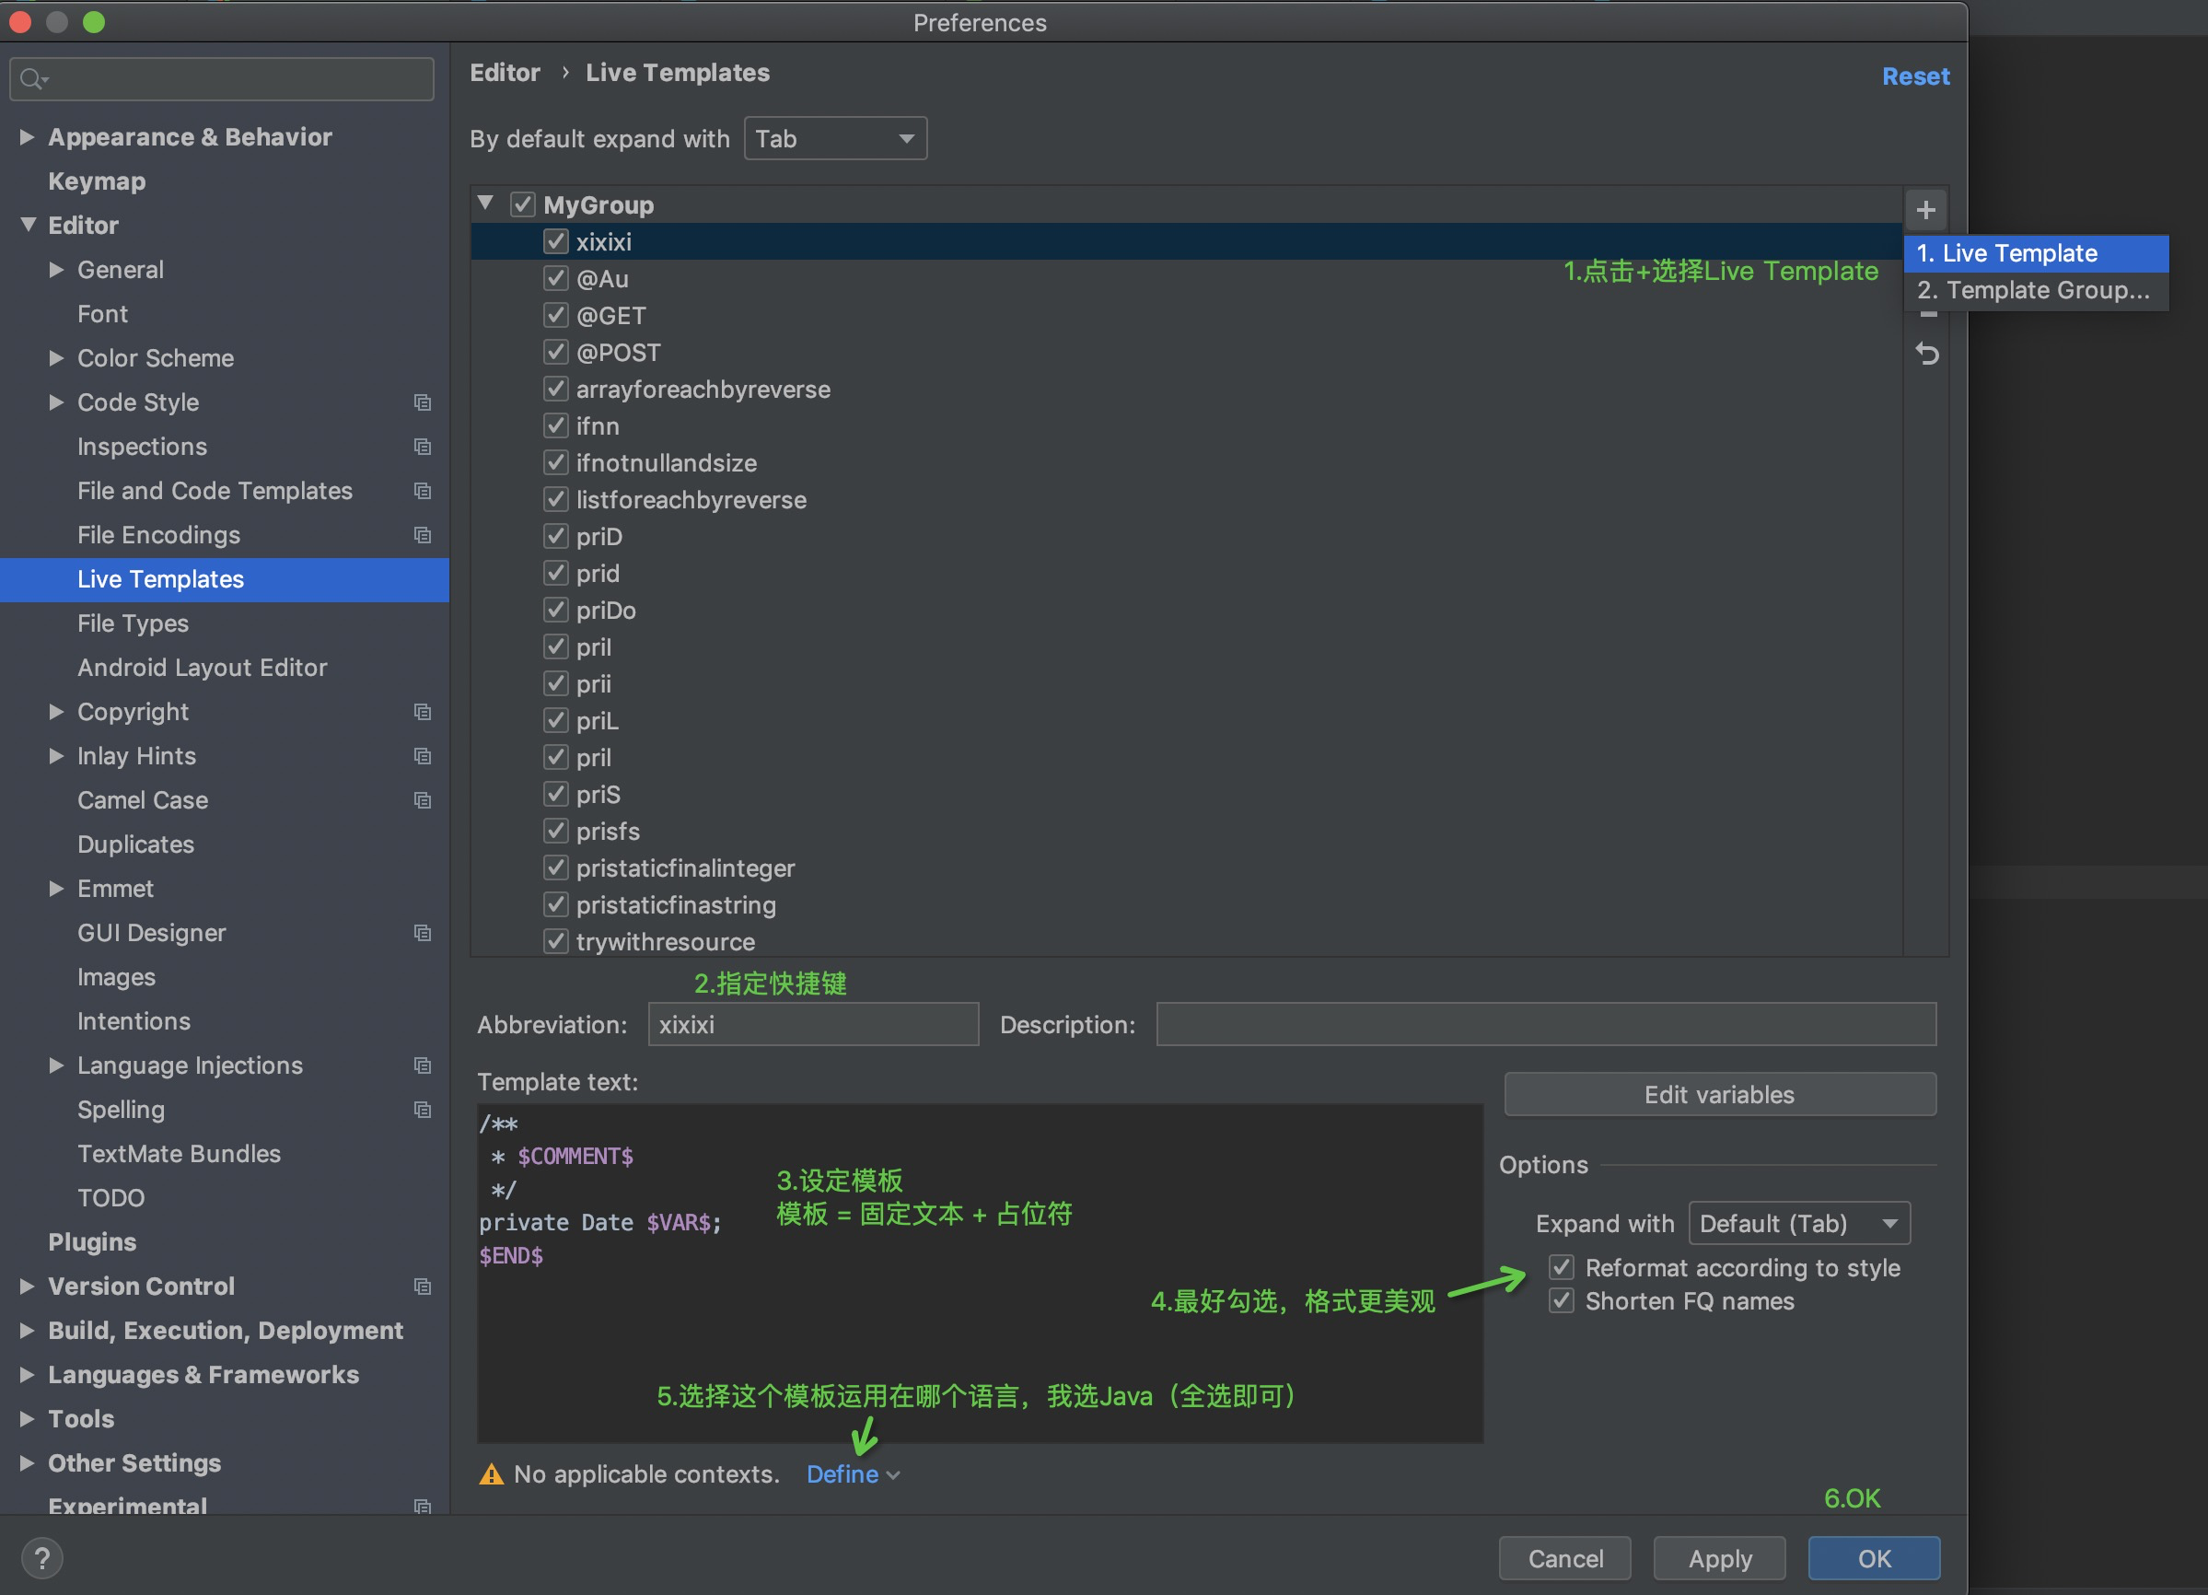Click the help question mark icon
Viewport: 2208px width, 1595px height.
pyautogui.click(x=41, y=1558)
